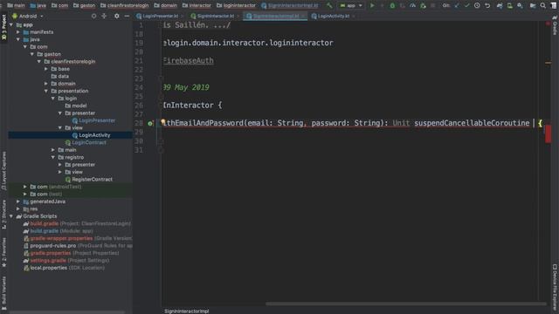Open the Favorites tool window side tab

[x=3, y=252]
